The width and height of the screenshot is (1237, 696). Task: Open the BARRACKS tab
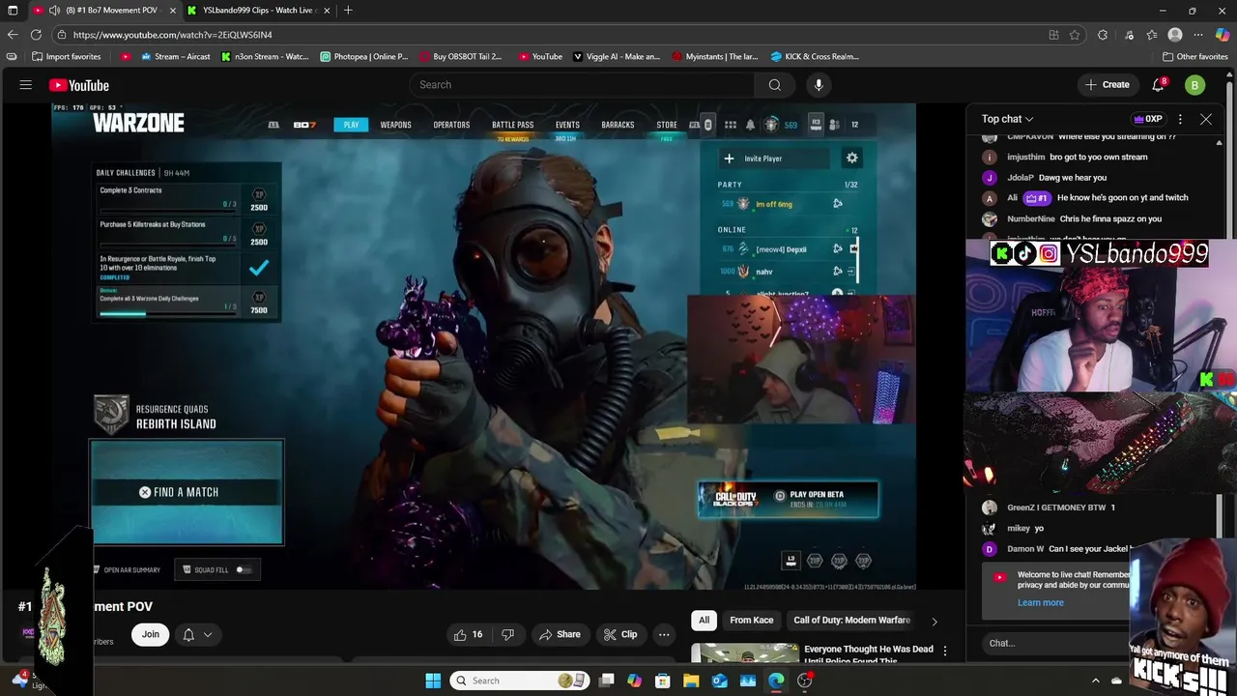click(618, 125)
